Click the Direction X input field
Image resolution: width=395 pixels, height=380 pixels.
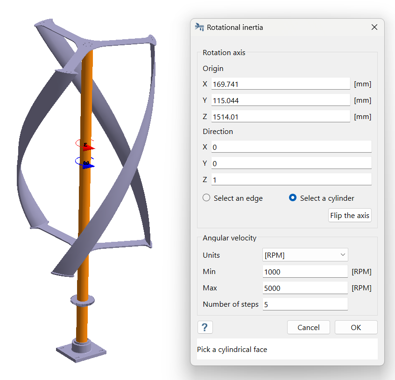click(291, 147)
